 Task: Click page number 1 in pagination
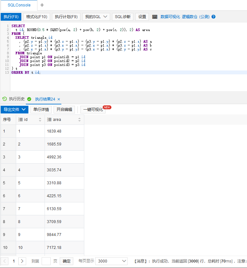[14, 261]
